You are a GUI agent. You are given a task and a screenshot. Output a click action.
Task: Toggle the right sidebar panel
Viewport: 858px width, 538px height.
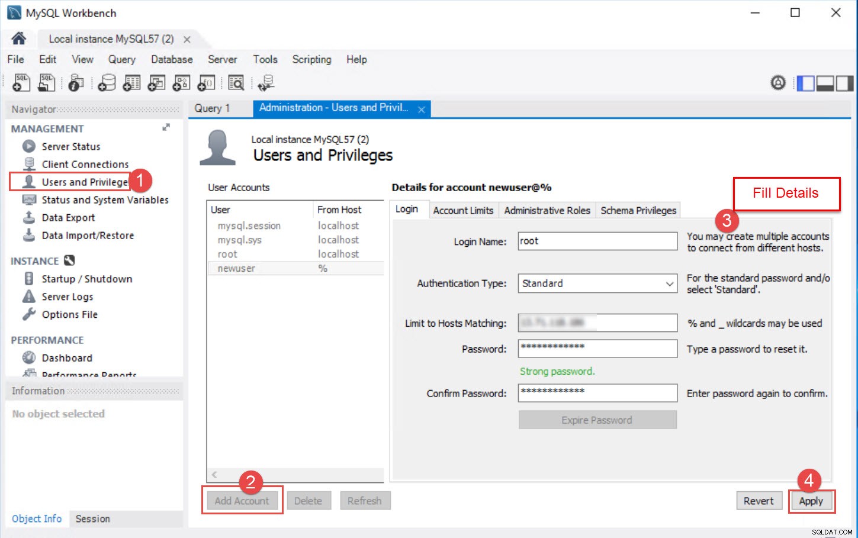844,83
